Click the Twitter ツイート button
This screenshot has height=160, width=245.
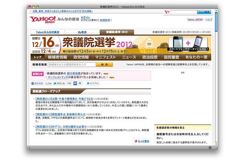(59, 84)
